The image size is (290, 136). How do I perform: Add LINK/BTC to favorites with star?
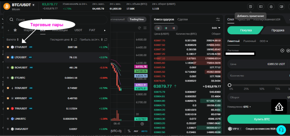coord(8,119)
